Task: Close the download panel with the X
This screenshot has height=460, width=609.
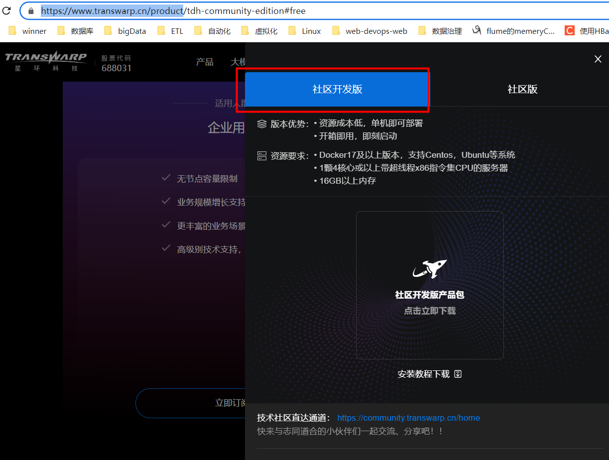Action: point(598,59)
